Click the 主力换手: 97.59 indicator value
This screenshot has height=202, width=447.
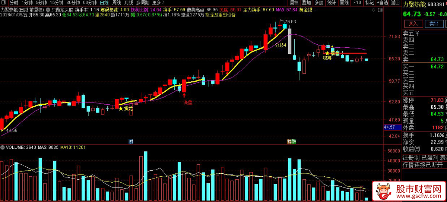[x=259, y=9]
